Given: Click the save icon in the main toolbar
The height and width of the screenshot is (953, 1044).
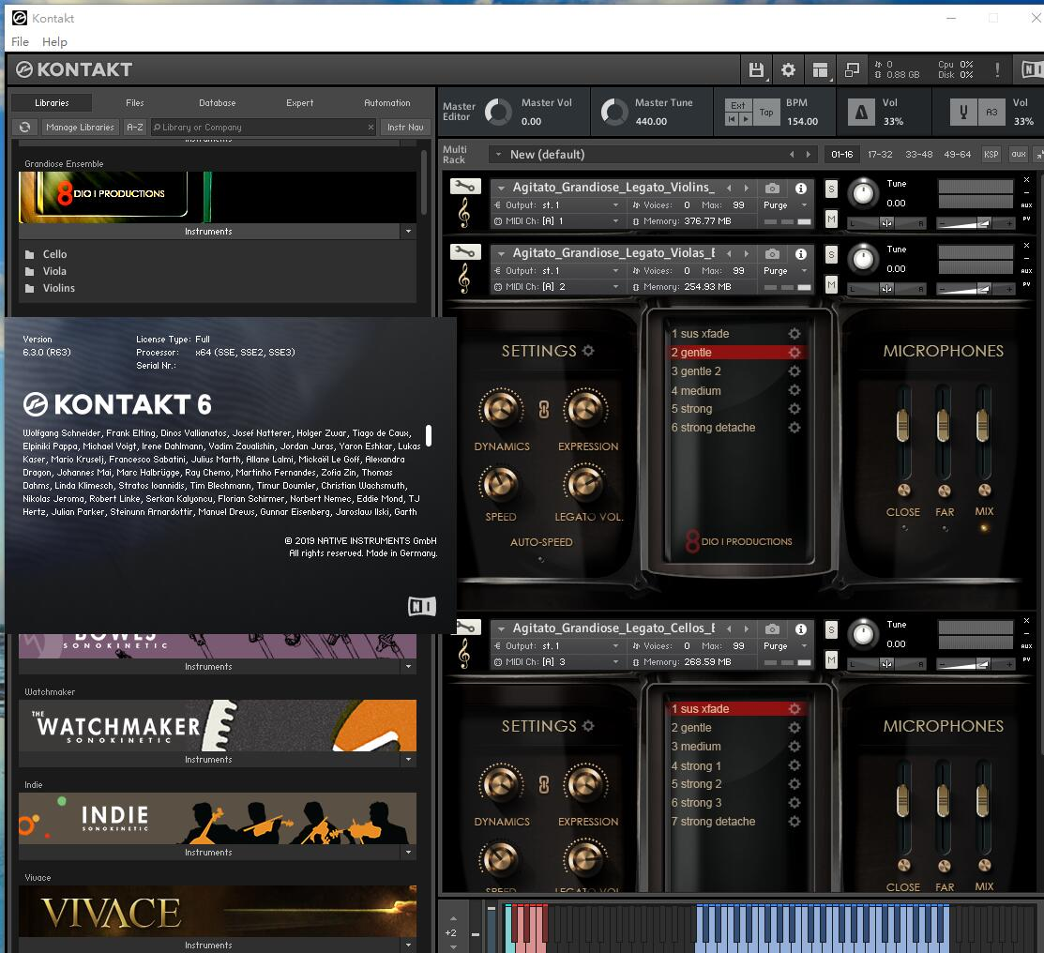Looking at the screenshot, I should coord(755,69).
